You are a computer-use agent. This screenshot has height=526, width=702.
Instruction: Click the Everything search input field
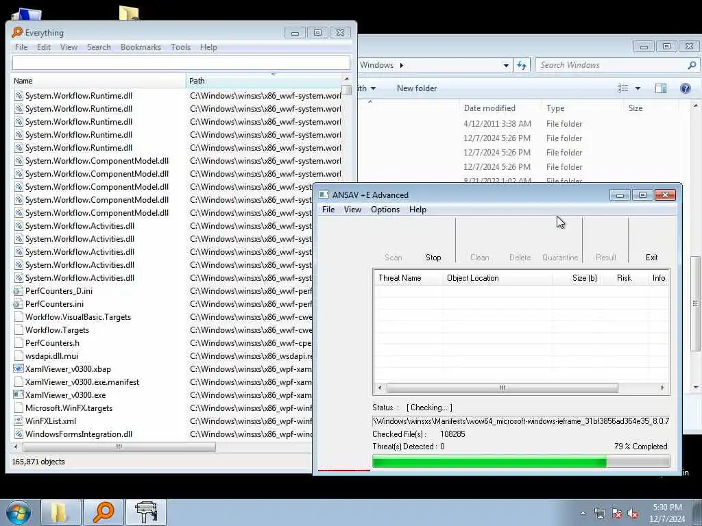coord(181,62)
